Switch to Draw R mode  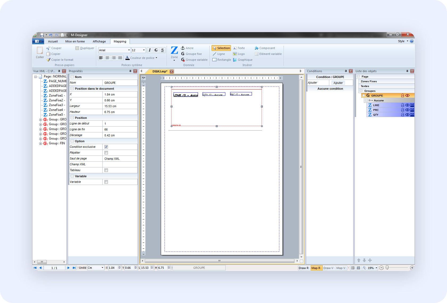[304, 268]
